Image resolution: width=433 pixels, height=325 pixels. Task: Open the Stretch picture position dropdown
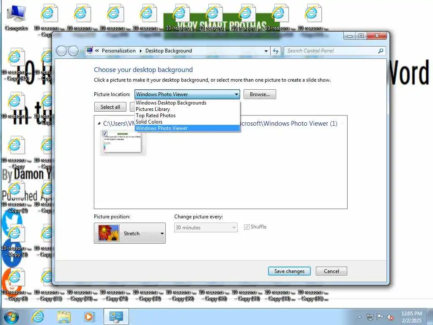click(130, 233)
